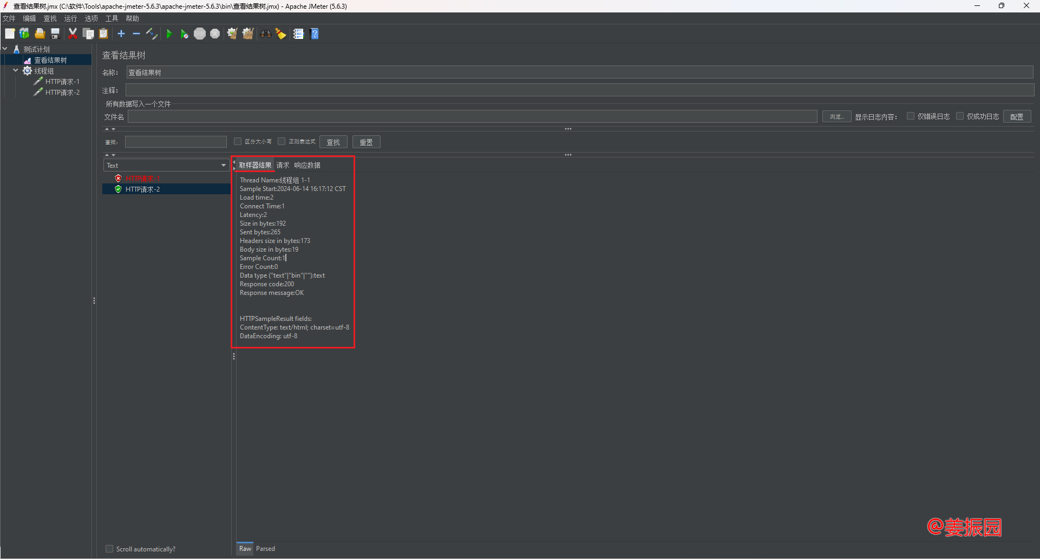1040x559 pixels.
Task: Open the 帮助 menu
Action: tap(132, 18)
